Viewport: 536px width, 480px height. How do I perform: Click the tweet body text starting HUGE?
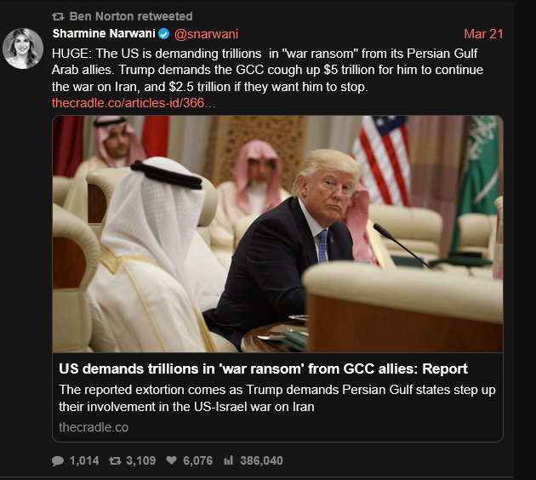click(267, 70)
